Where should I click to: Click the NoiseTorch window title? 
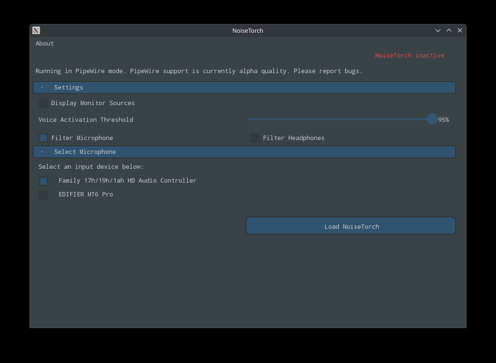click(x=248, y=31)
